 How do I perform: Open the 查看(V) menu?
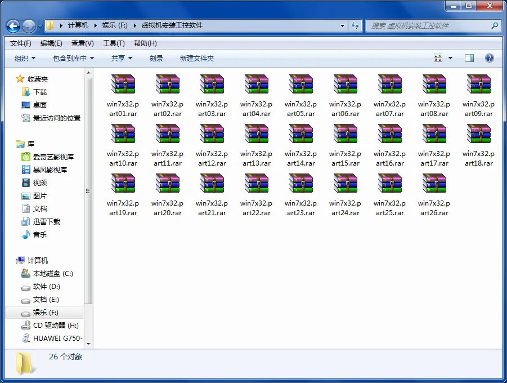83,43
